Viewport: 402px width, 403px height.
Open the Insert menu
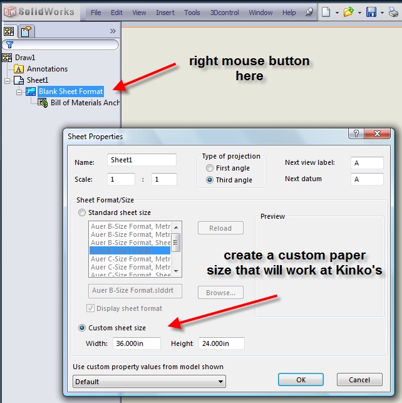[x=165, y=13]
